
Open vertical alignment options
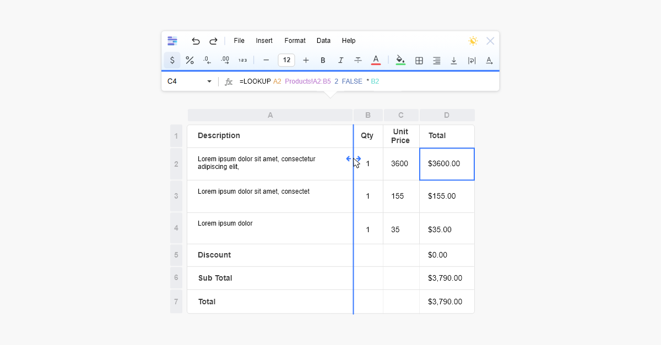454,61
